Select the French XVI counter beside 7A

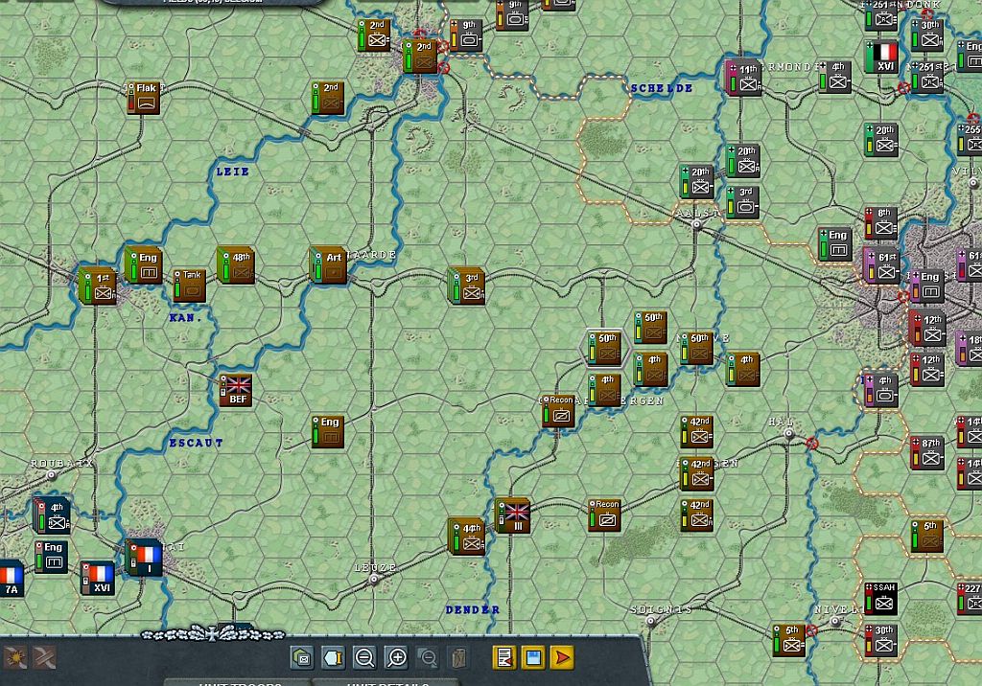coord(98,579)
